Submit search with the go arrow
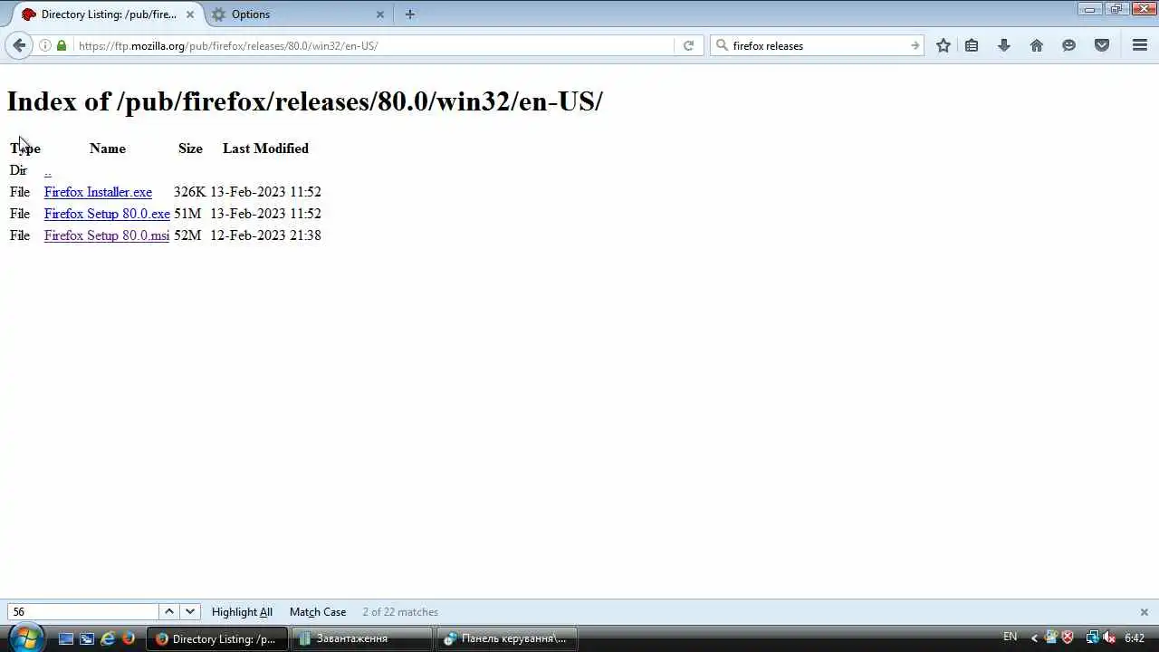The image size is (1159, 652). (915, 45)
